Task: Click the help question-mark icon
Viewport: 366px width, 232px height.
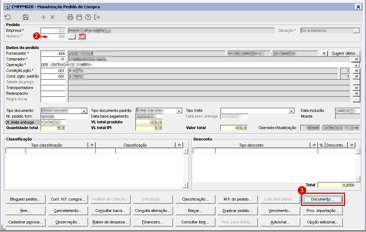Action: tap(88, 17)
